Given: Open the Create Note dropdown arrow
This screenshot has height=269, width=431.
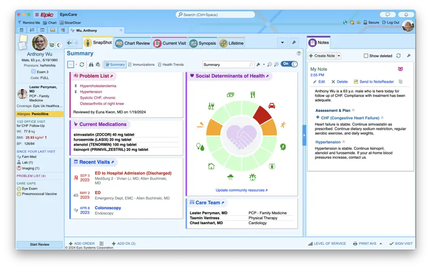Looking at the screenshot, I should point(338,56).
